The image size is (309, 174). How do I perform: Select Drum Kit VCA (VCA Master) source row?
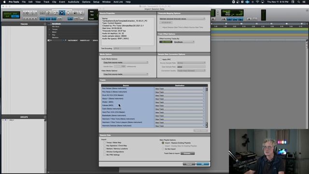[x=127, y=95]
